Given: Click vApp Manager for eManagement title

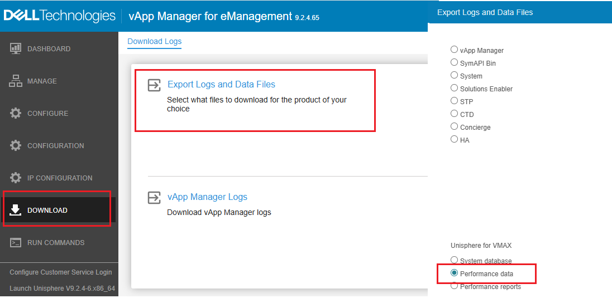Looking at the screenshot, I should pos(210,16).
